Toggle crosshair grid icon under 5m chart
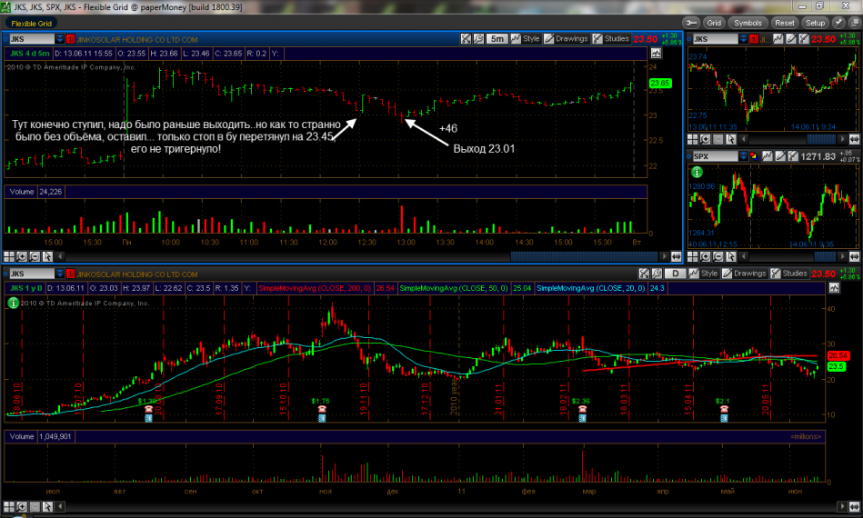 (x=9, y=256)
